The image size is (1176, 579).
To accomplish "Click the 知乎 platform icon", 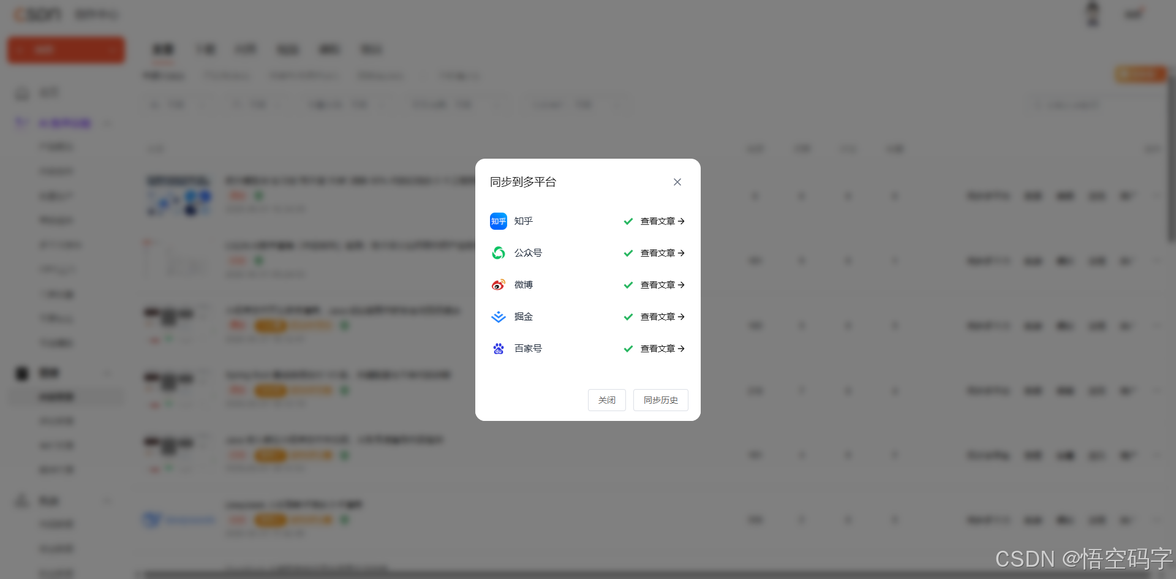I will pos(499,221).
